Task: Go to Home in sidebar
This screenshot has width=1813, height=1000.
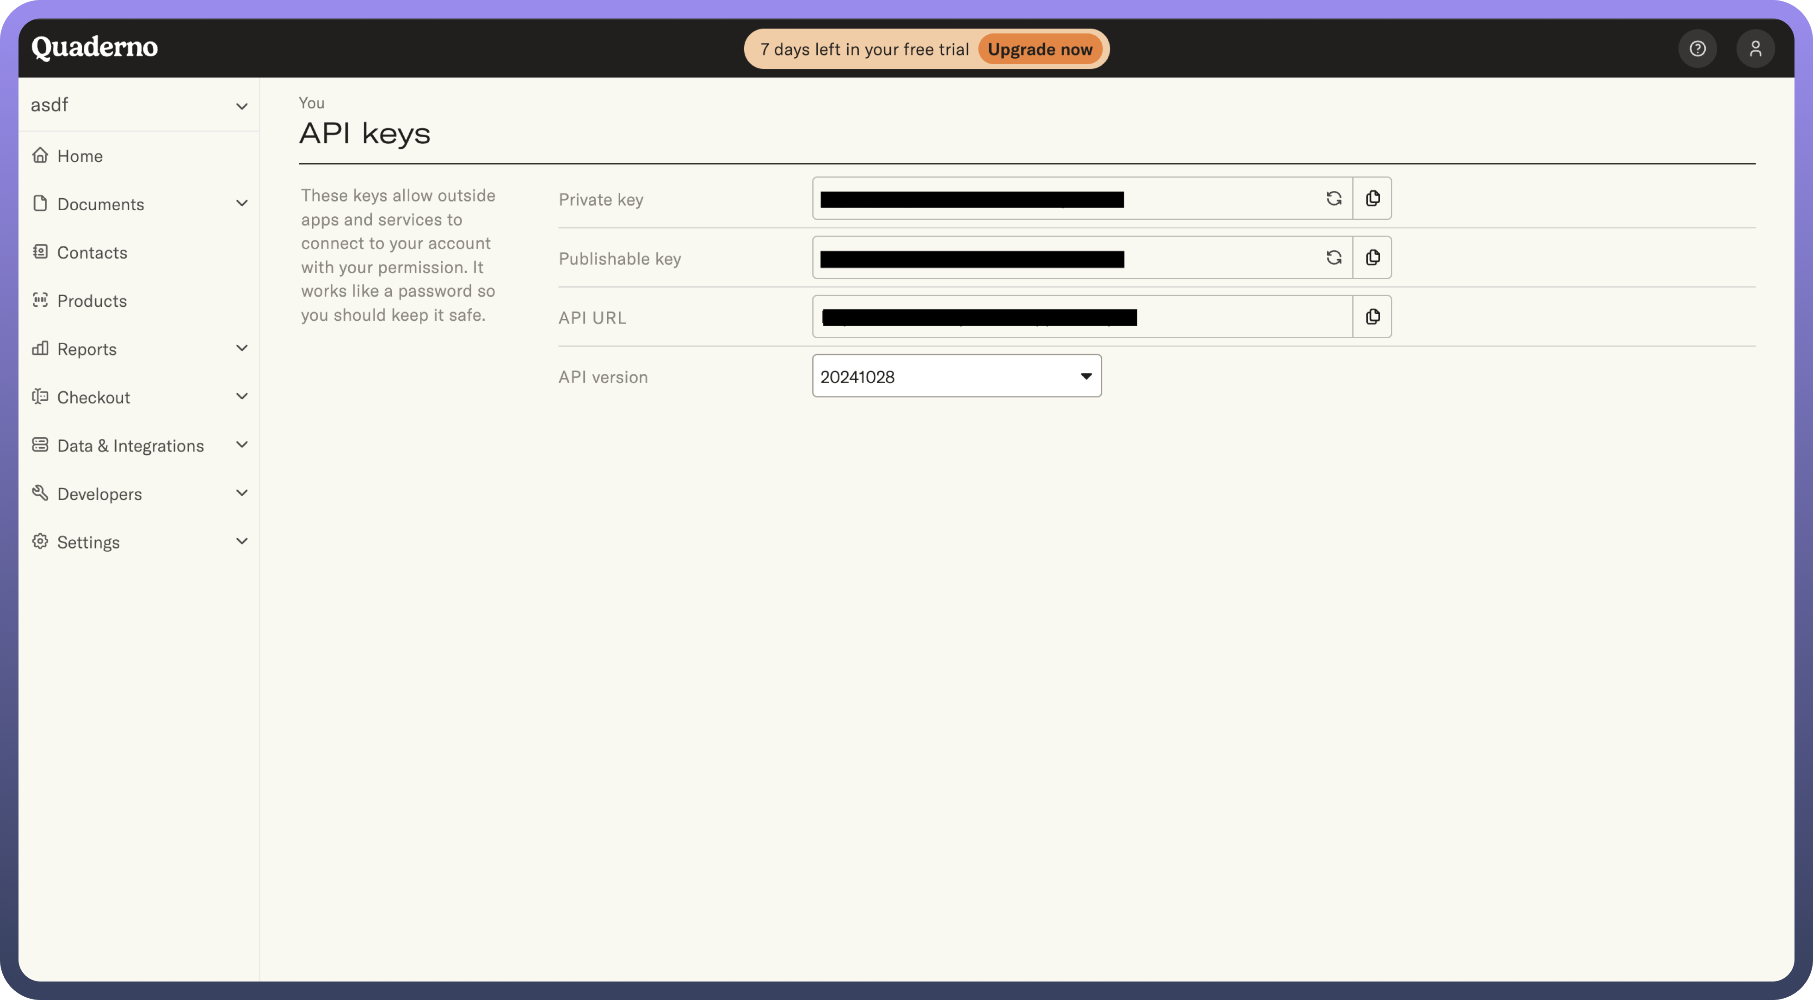Action: coord(80,156)
